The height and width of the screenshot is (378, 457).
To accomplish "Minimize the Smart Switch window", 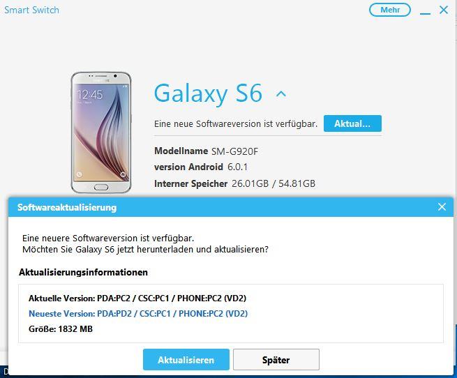I will (x=425, y=13).
